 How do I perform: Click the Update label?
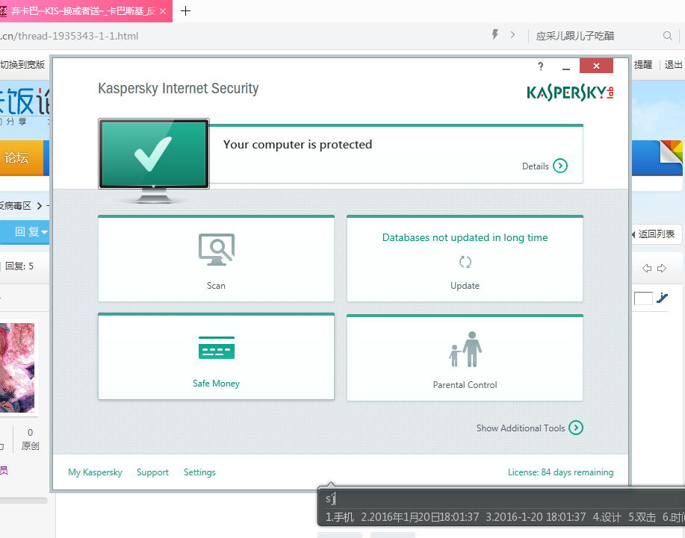pyautogui.click(x=465, y=285)
